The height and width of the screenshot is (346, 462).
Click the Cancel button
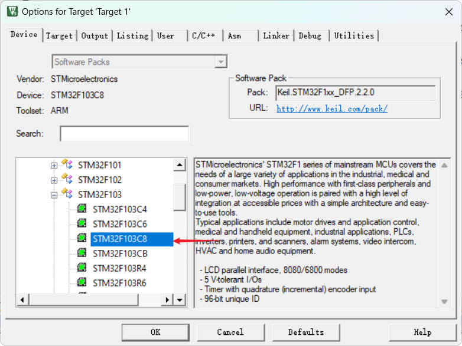pos(231,332)
